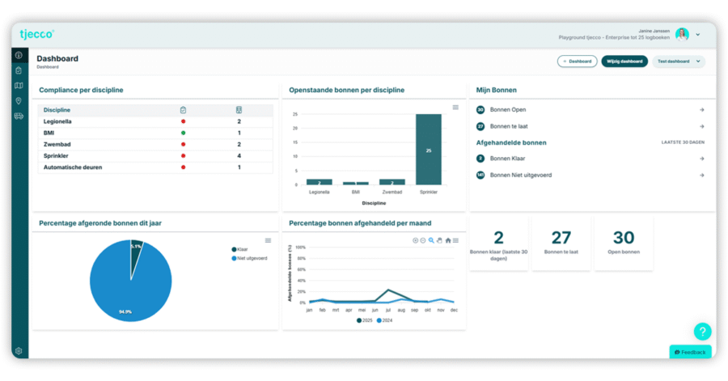Click the add Dashboard button

coord(577,61)
